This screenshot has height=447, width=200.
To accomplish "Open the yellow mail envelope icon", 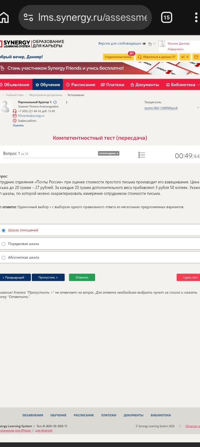I will 196,57.
